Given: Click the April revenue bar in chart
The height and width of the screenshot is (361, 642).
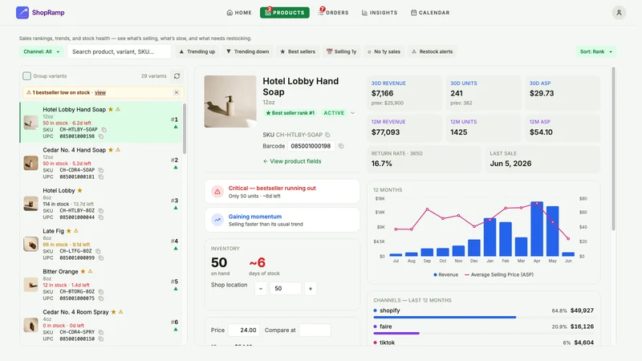Looking at the screenshot, I should click(537, 229).
